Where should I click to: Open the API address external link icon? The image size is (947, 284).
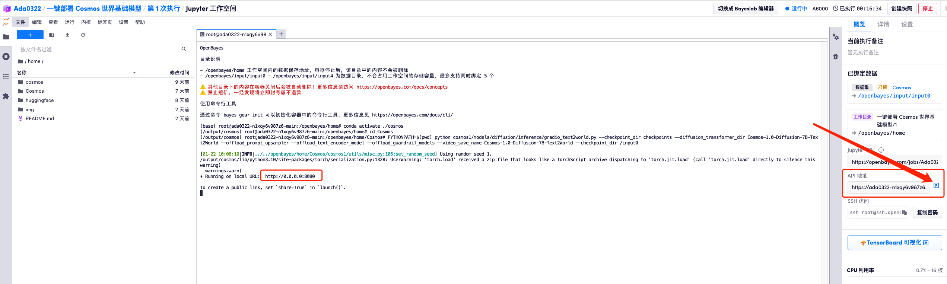(936, 185)
